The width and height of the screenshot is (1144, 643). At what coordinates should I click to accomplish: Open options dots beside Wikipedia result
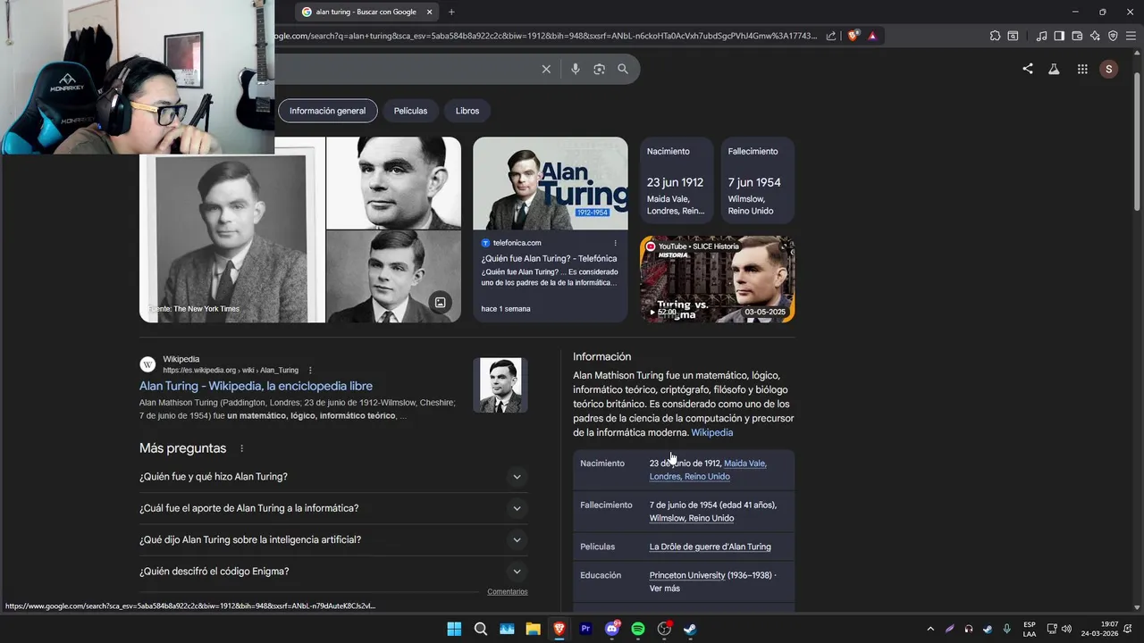pyautogui.click(x=310, y=371)
